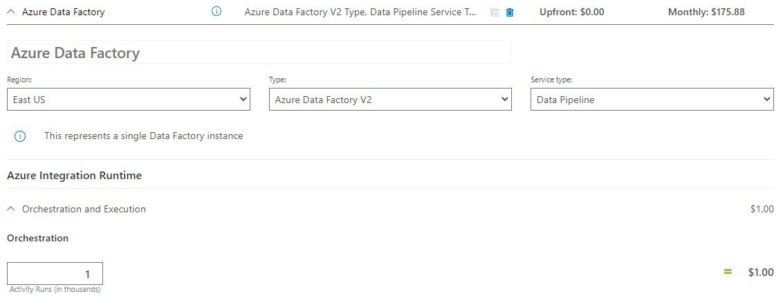Viewport: 783px width, 305px height.
Task: Collapse the Orchestration and Execution chevron
Action: point(11,209)
